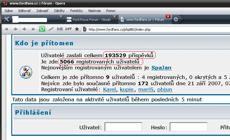Click the InFF toolbar button

click(x=68, y=29)
